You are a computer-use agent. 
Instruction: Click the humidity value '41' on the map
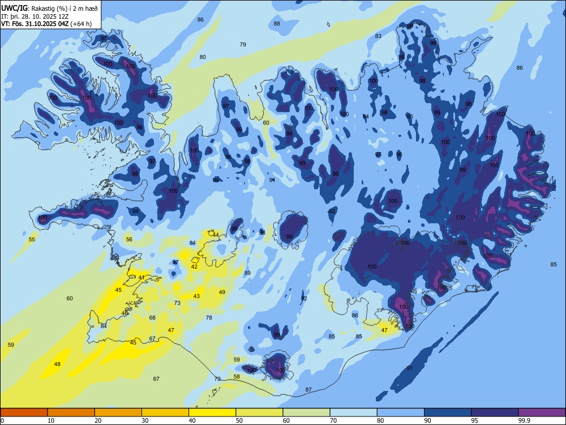coord(141,277)
